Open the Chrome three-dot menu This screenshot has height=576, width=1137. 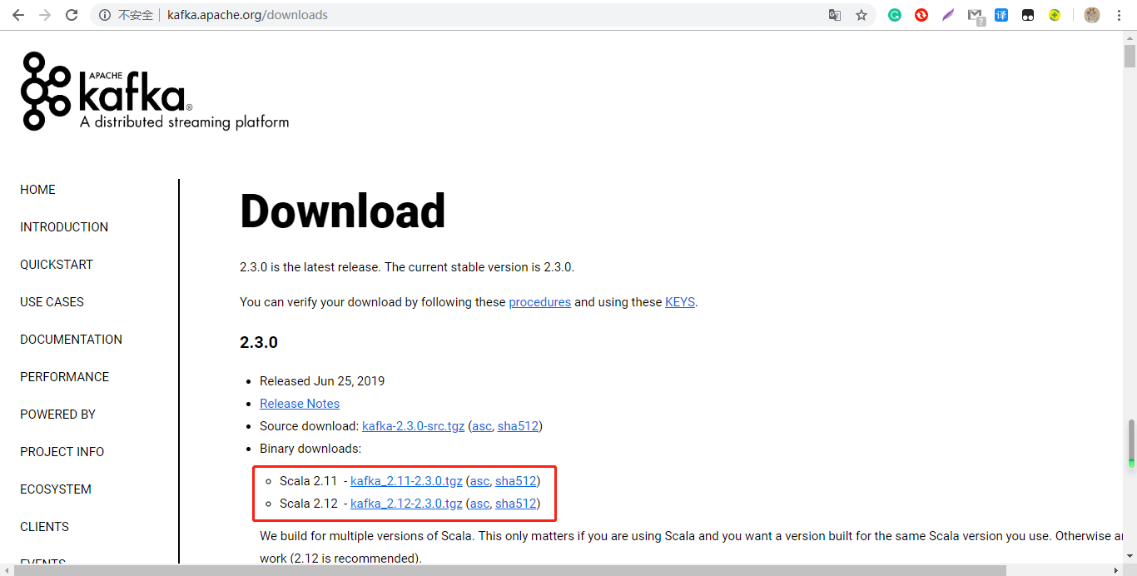coord(1118,15)
